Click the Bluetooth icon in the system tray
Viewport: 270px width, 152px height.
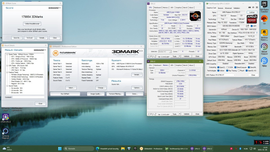[x=240, y=149]
